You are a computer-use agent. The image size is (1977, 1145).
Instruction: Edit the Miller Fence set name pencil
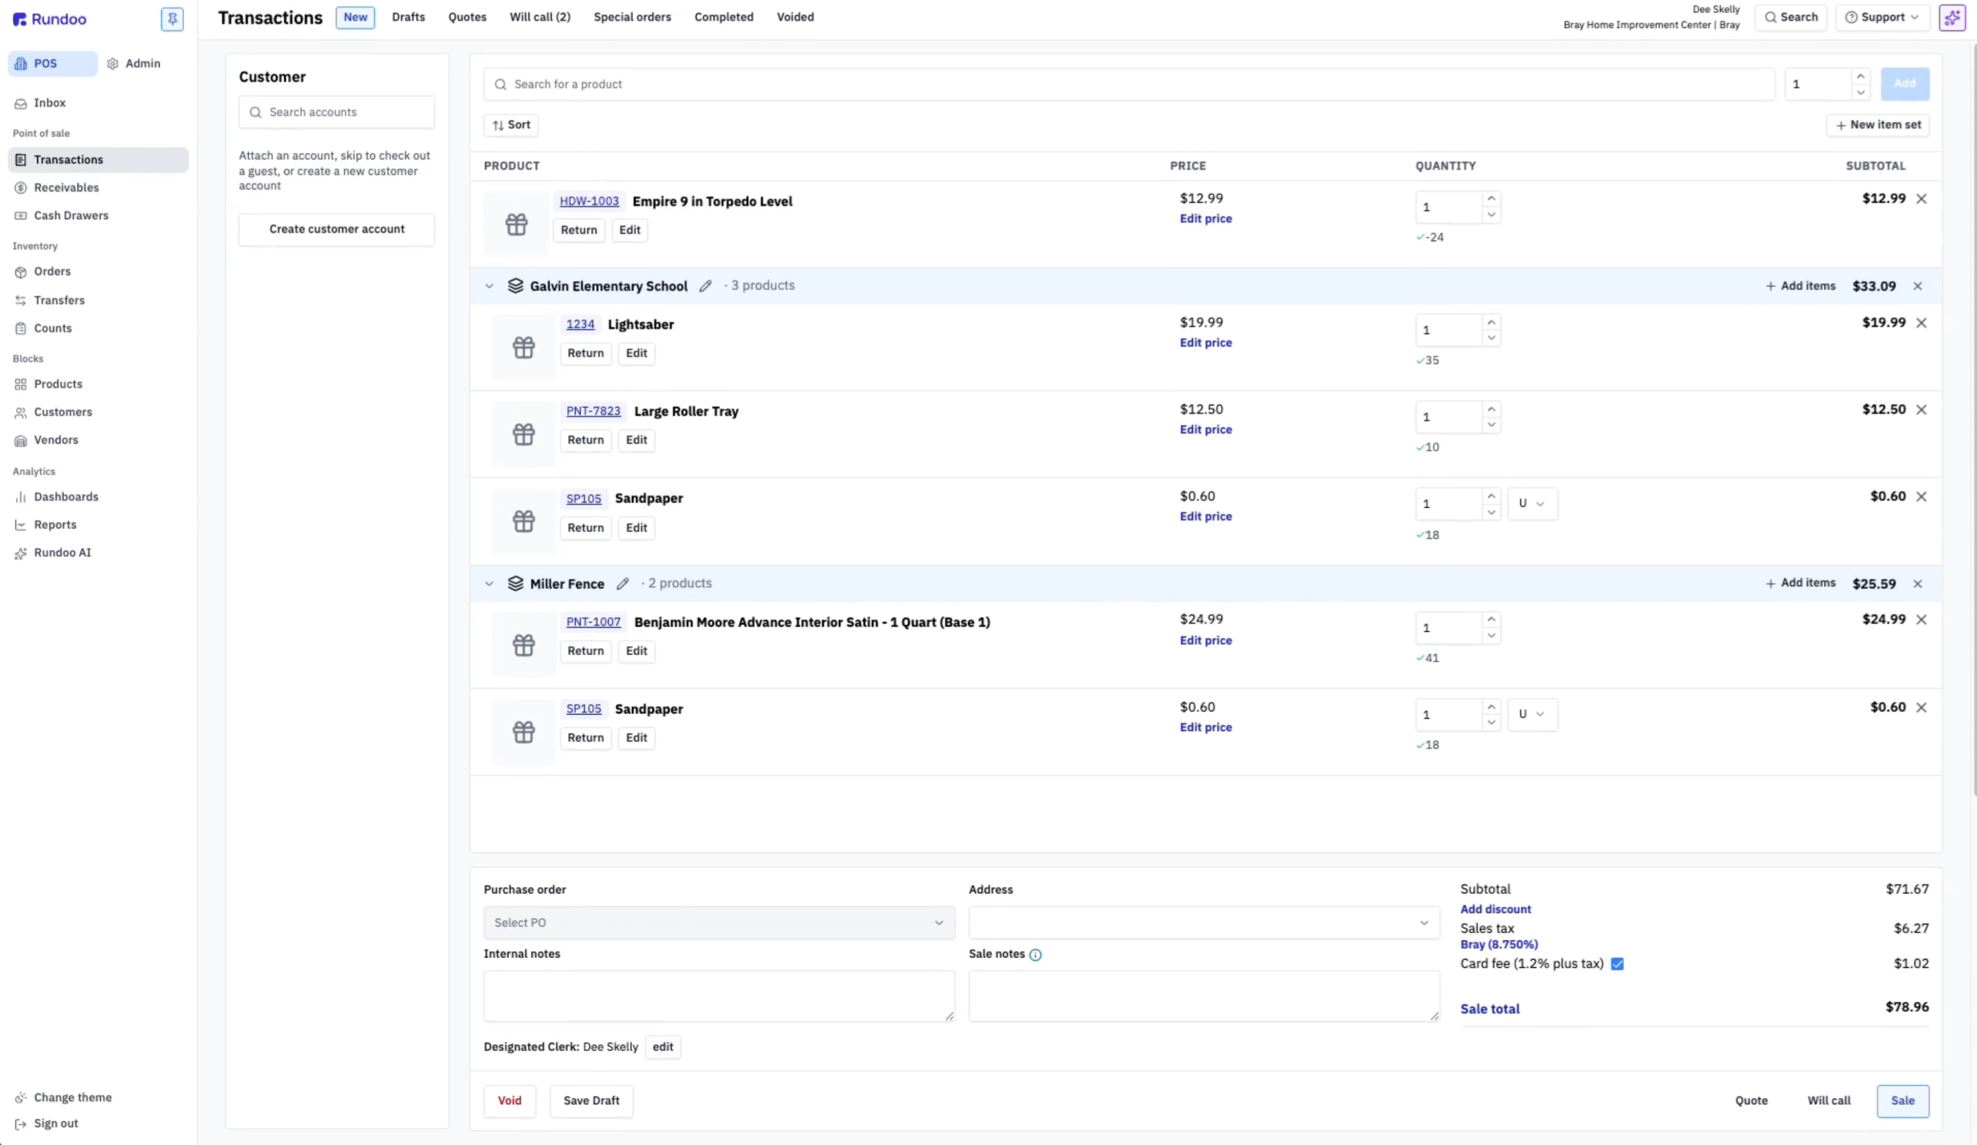(622, 584)
